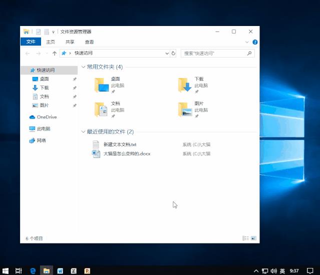Switch to details view icon in status bar
Viewport: 320px width, 275px height.
click(245, 238)
